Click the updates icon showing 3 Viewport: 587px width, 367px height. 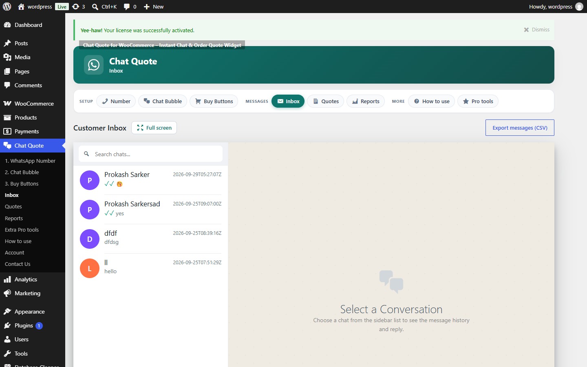point(76,7)
